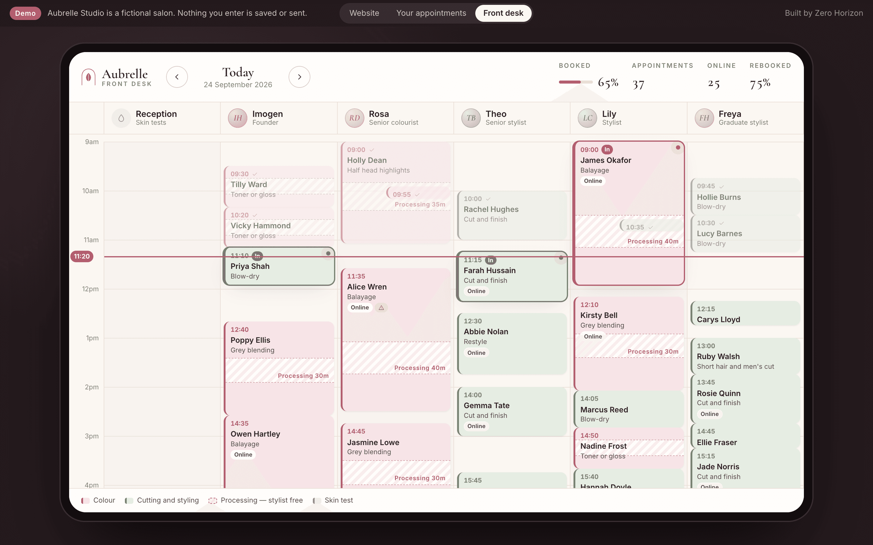Viewport: 873px width, 545px height.
Task: Click the warning triangle on Alice Wren
Action: click(x=381, y=307)
